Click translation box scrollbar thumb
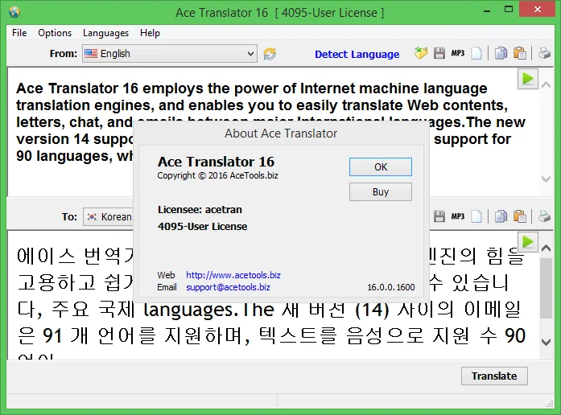This screenshot has height=415, width=561. click(546, 288)
